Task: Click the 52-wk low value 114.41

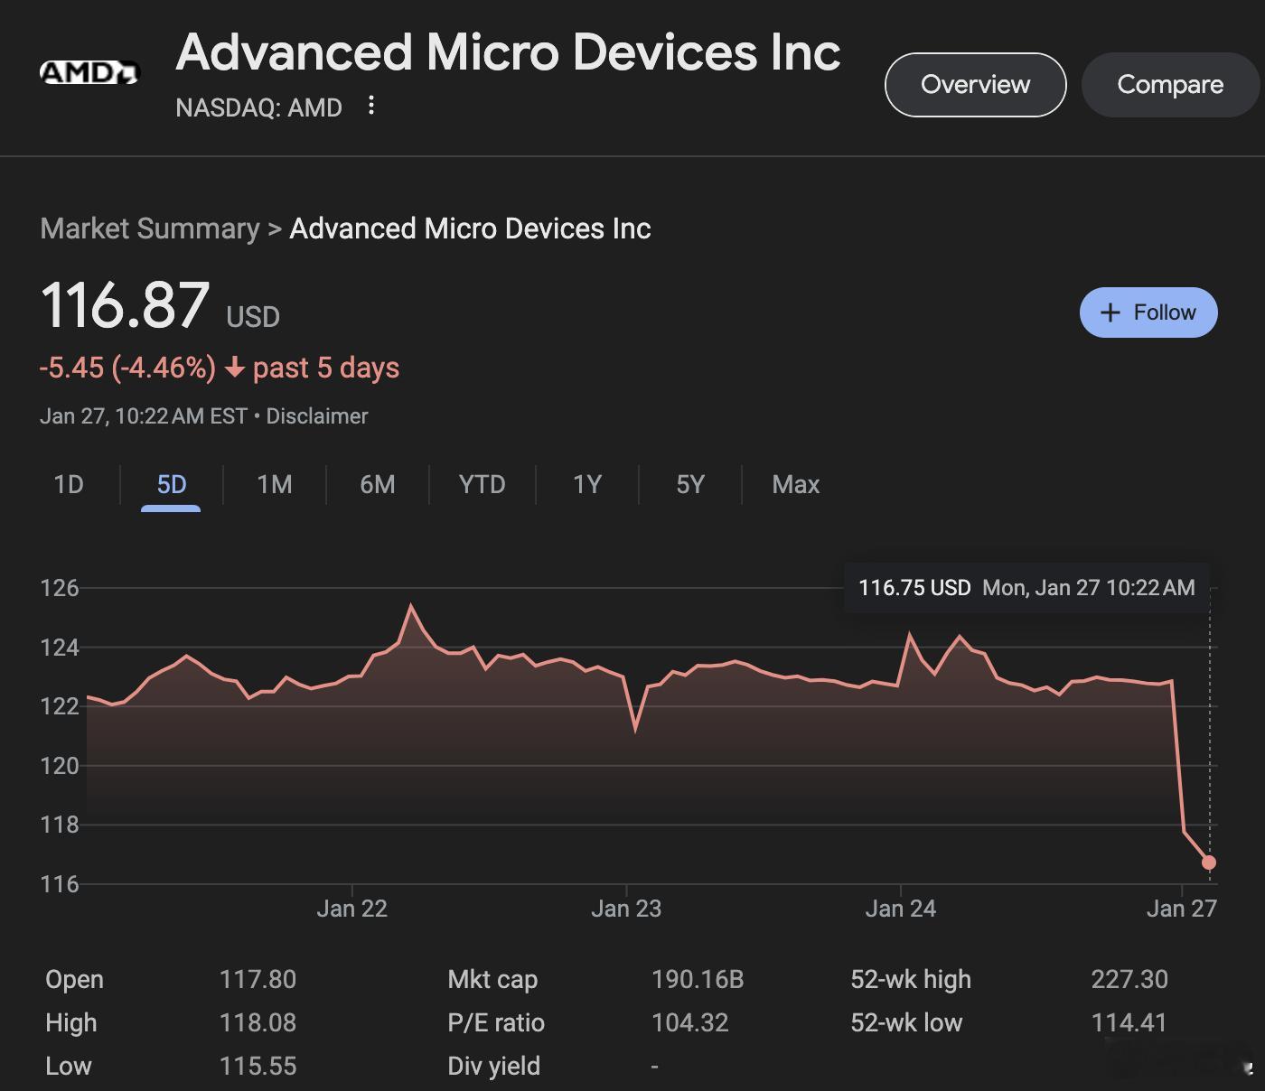Action: [1129, 1022]
